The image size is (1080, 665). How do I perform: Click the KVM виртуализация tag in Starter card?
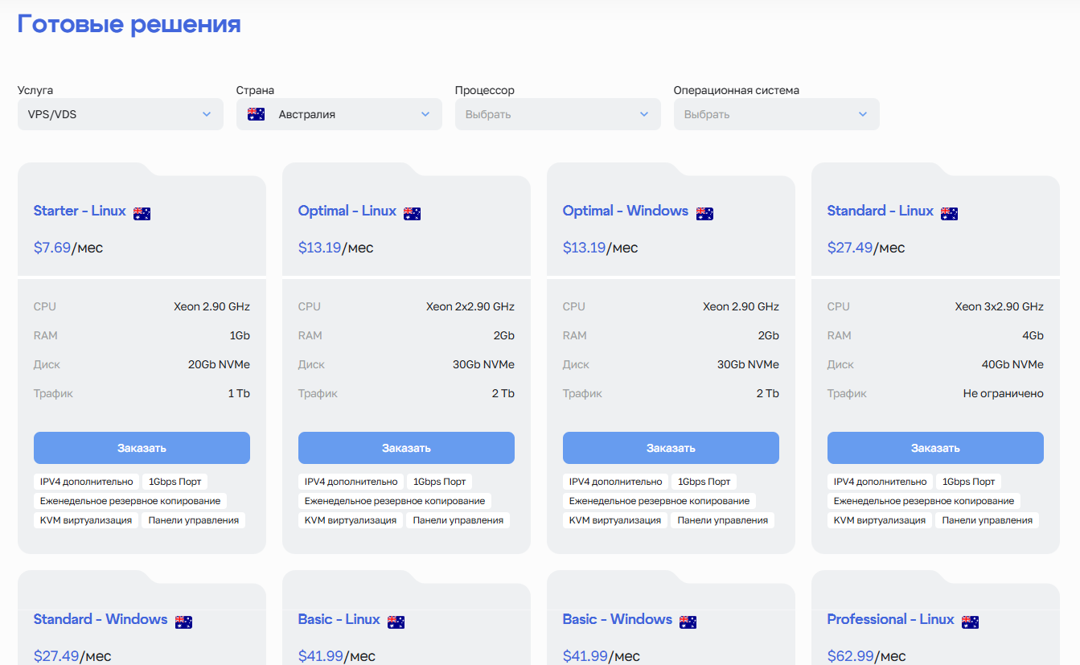(x=86, y=520)
